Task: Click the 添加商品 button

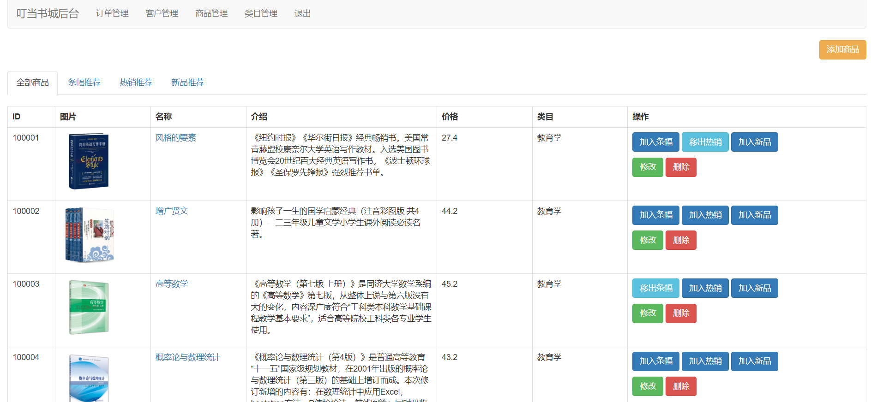Action: (x=842, y=50)
